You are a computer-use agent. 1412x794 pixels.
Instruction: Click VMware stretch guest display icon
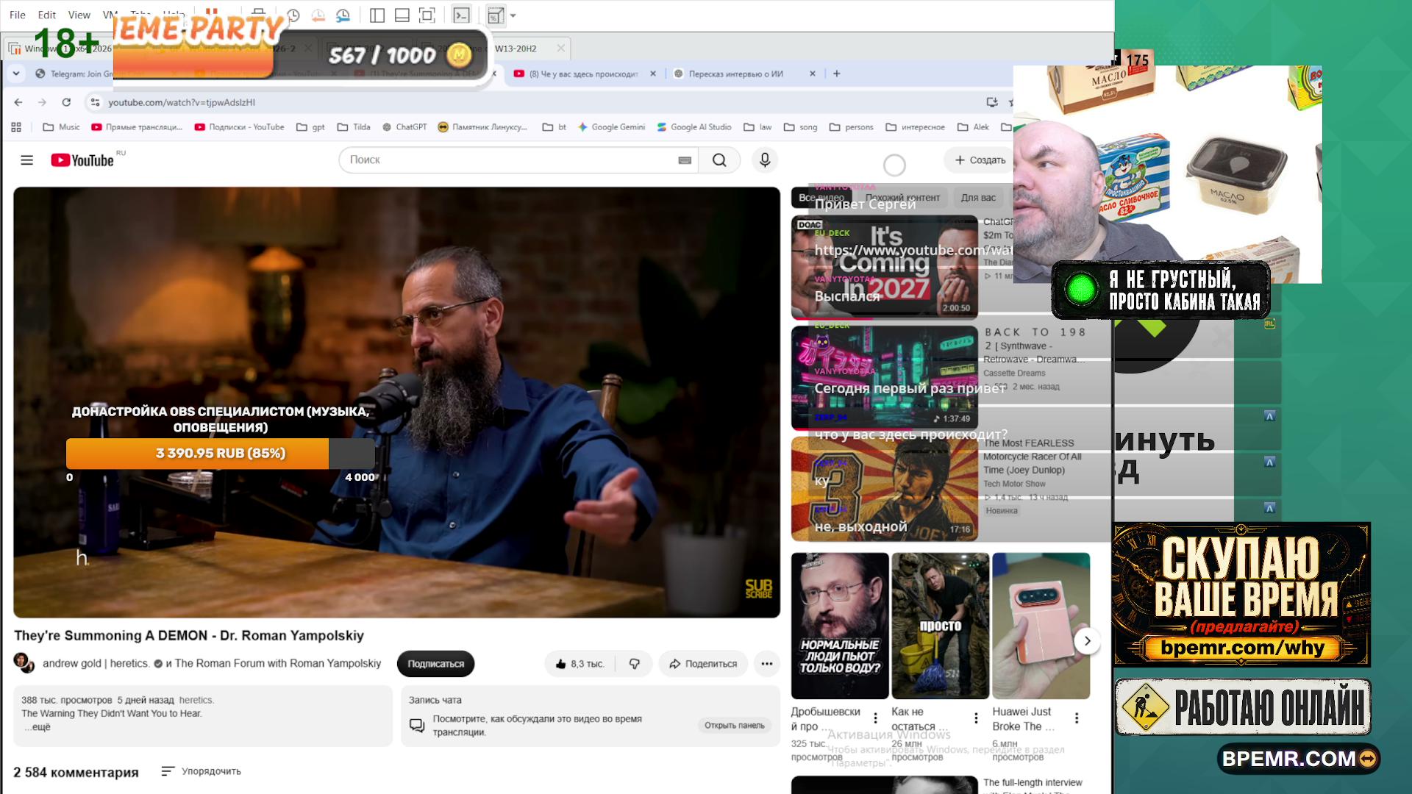[496, 15]
